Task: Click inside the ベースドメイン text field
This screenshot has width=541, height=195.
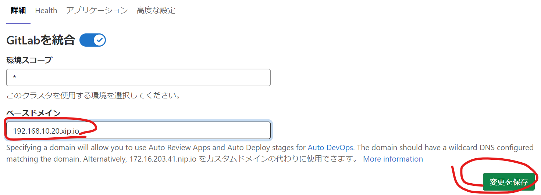Action: point(138,130)
